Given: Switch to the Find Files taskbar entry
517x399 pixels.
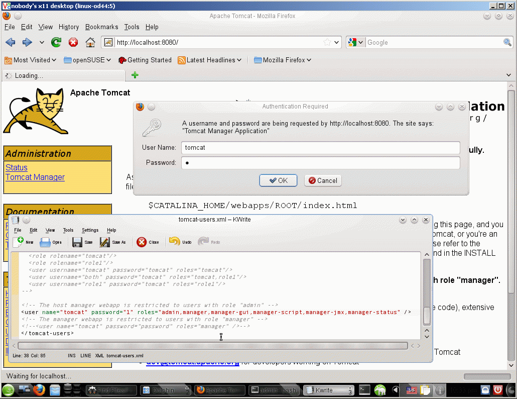Looking at the screenshot, I should pyautogui.click(x=111, y=390).
